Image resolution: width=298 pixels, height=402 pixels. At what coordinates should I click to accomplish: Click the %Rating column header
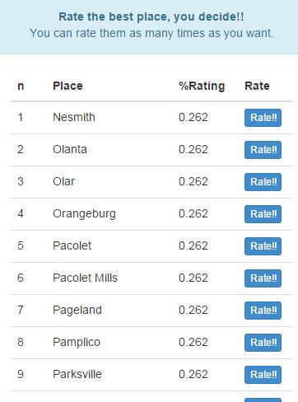click(x=202, y=86)
